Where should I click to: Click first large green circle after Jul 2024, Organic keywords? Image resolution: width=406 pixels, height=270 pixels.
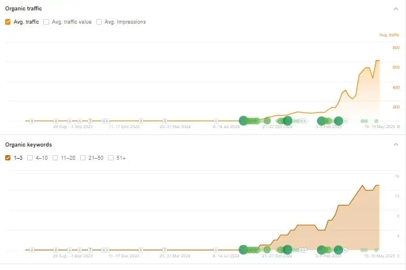coord(243,250)
